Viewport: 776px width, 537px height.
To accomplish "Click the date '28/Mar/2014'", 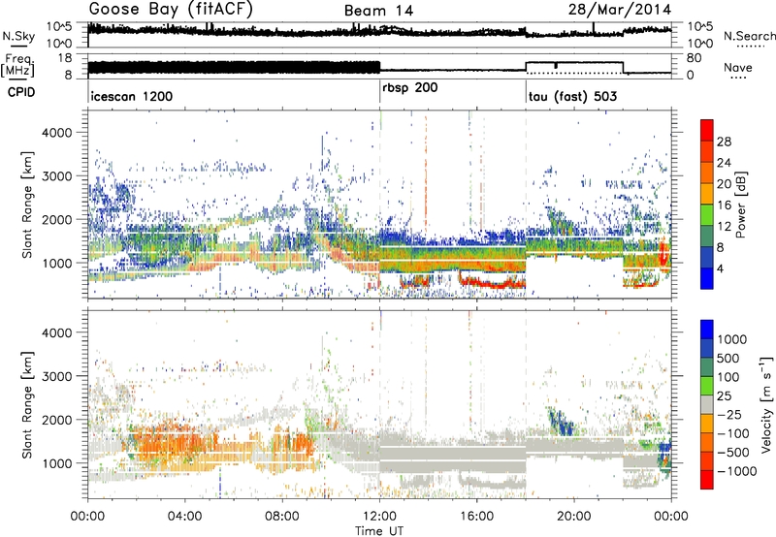I will [x=620, y=10].
